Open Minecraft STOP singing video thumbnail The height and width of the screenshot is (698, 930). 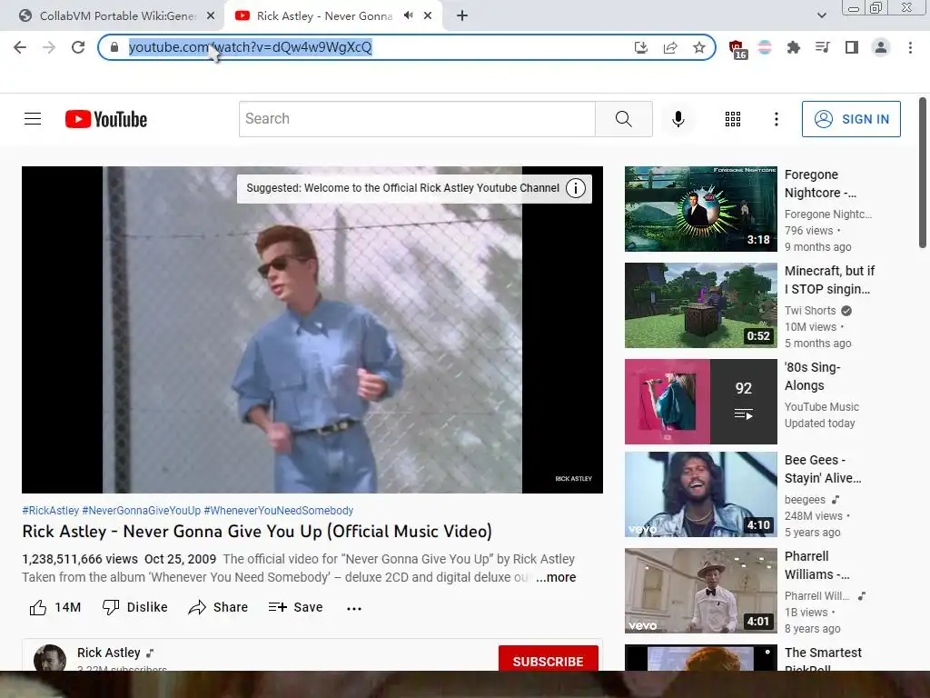[x=700, y=305]
